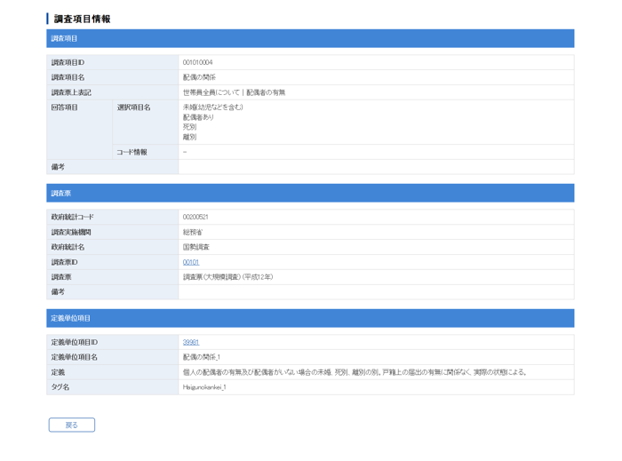Click the 政府統計コード value 00200521
The height and width of the screenshot is (461, 622).
click(195, 217)
